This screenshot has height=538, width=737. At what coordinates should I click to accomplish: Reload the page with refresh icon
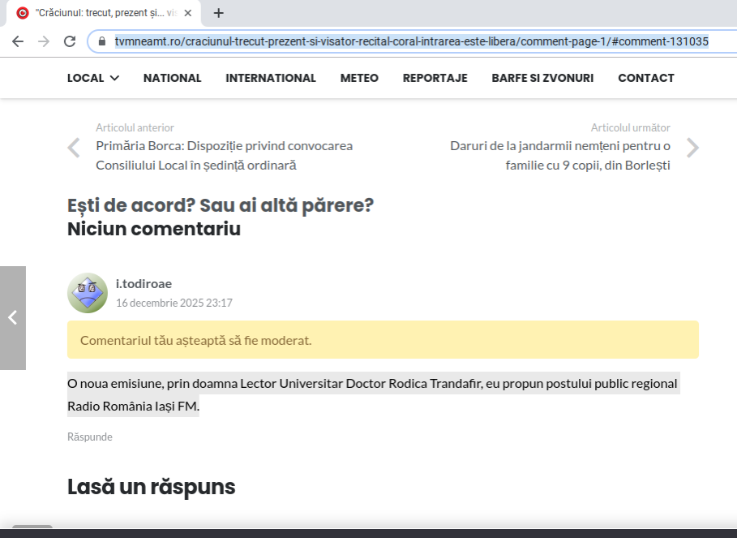(x=70, y=41)
